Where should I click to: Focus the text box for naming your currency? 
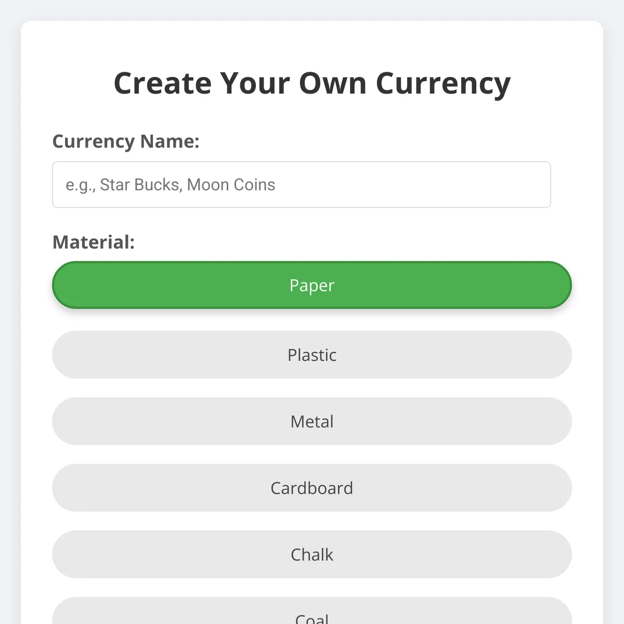coord(301,185)
